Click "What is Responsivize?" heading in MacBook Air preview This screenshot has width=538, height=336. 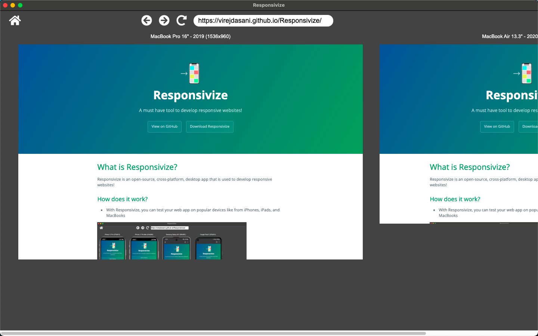(470, 167)
